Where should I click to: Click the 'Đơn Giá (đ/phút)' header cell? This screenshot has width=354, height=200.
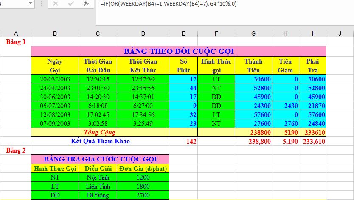click(143, 169)
